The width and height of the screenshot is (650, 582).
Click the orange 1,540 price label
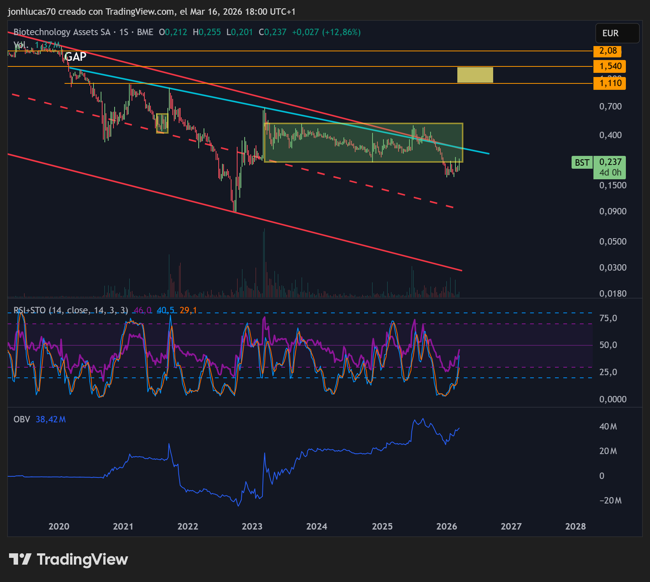point(610,66)
